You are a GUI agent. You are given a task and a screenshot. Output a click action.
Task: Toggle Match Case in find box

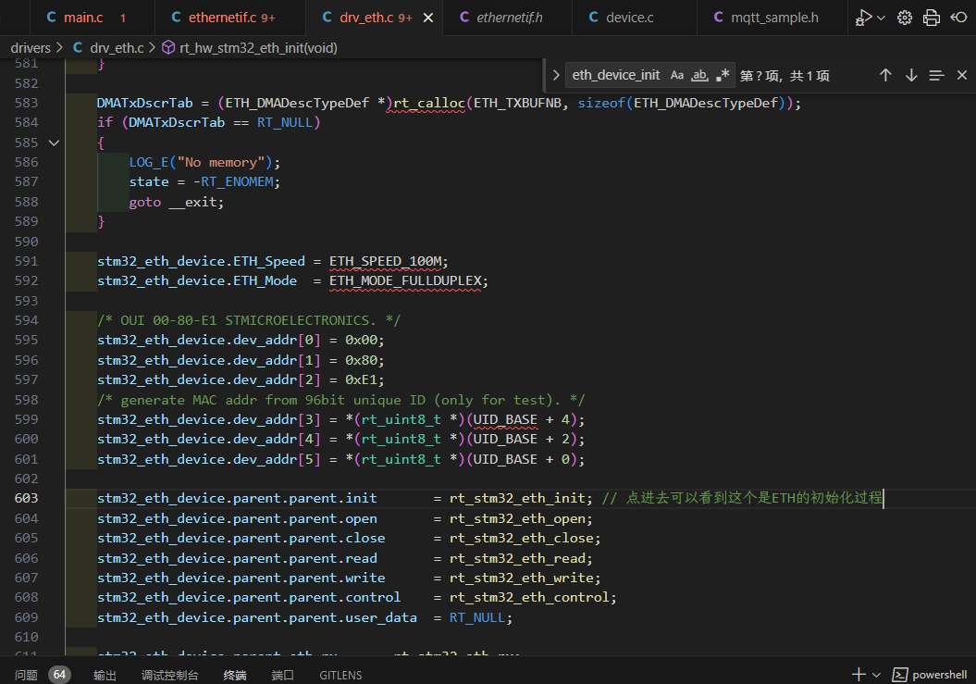[x=677, y=75]
